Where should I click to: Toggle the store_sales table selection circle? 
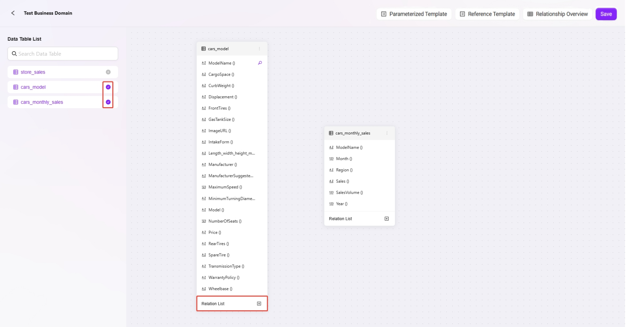(108, 72)
